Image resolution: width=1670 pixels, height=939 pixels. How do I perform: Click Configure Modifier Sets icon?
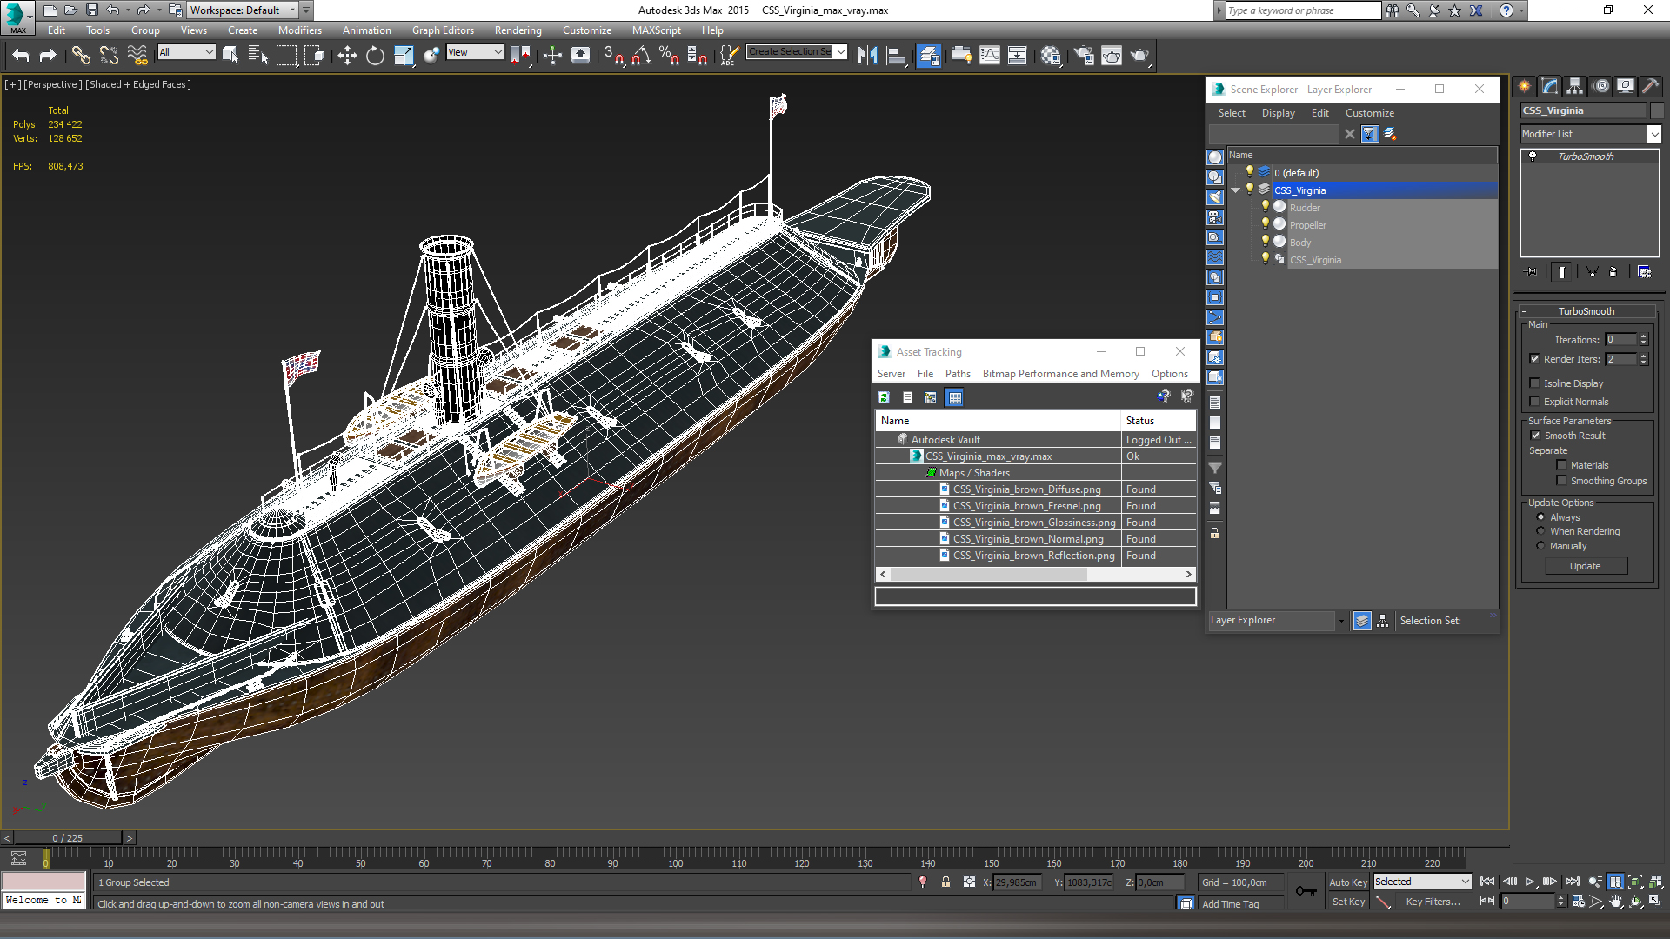[1644, 272]
